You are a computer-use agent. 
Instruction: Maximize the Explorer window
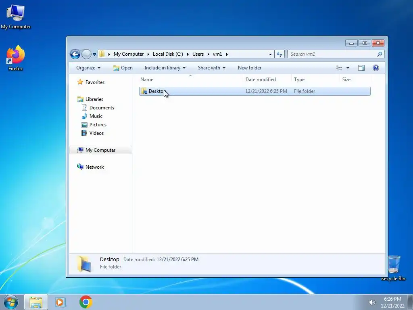pyautogui.click(x=365, y=43)
